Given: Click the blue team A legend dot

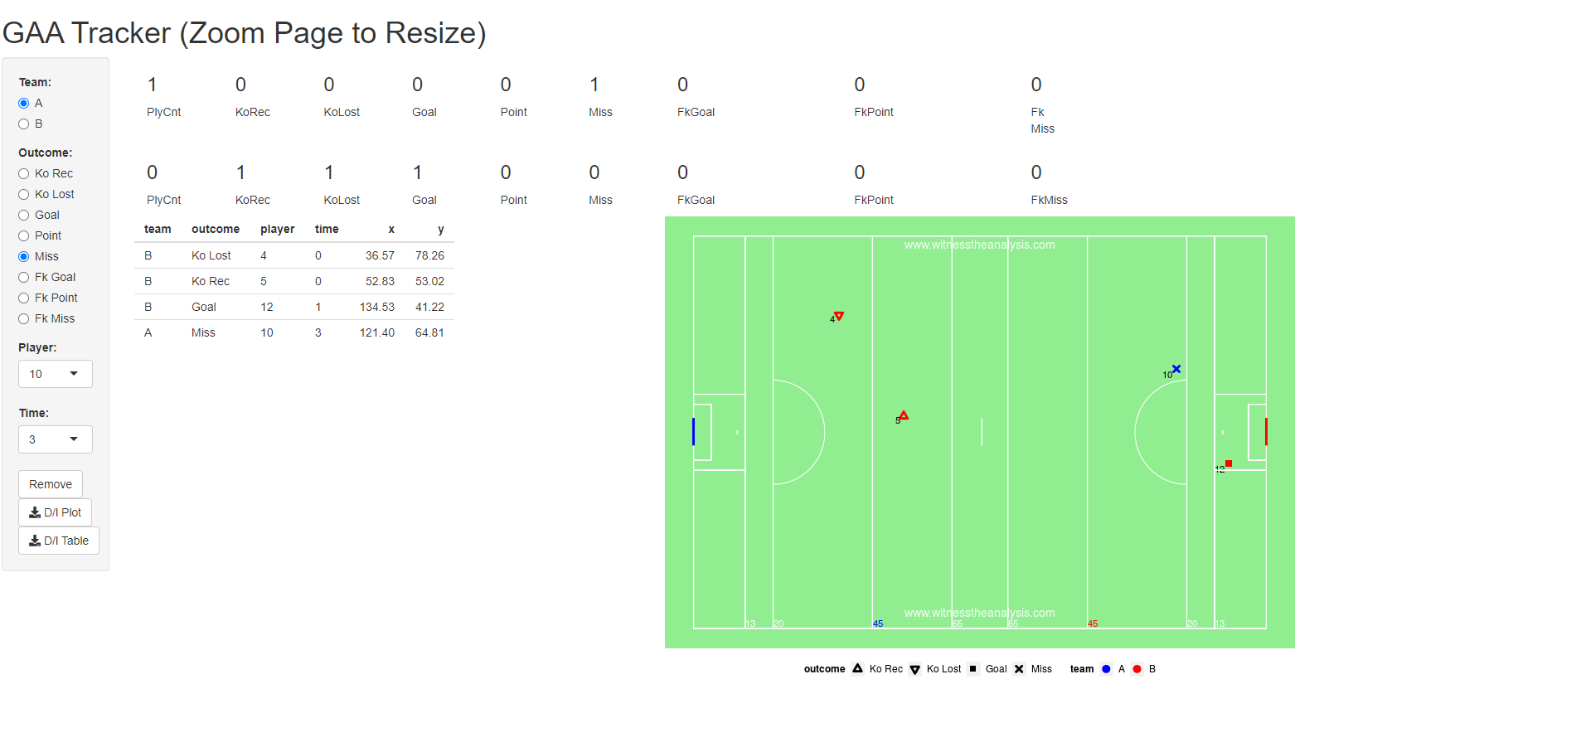Looking at the screenshot, I should 1106,669.
